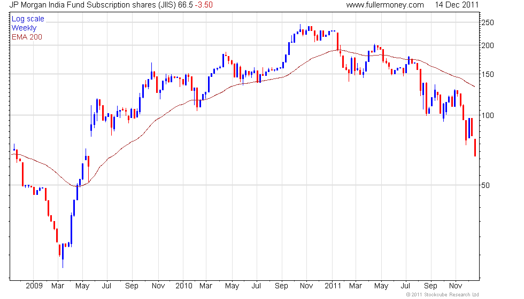524x299 pixels.
Task: Click the price value 66.5 in the title
Action: point(186,5)
